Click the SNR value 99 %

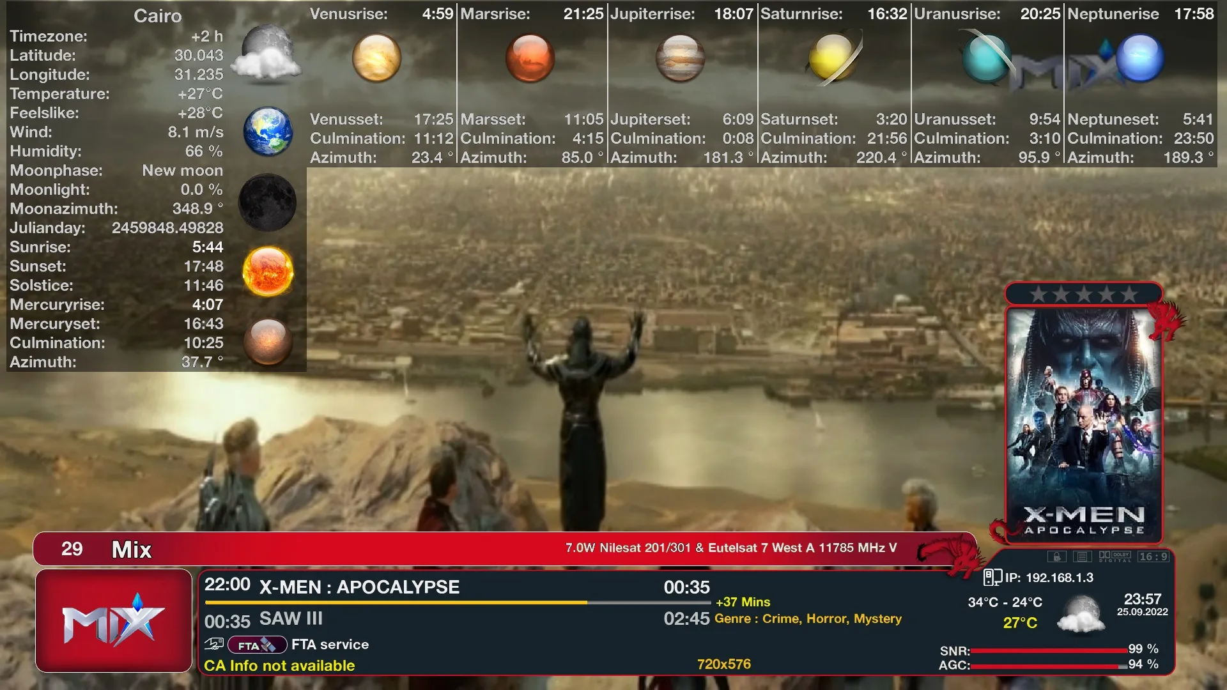(x=1143, y=649)
